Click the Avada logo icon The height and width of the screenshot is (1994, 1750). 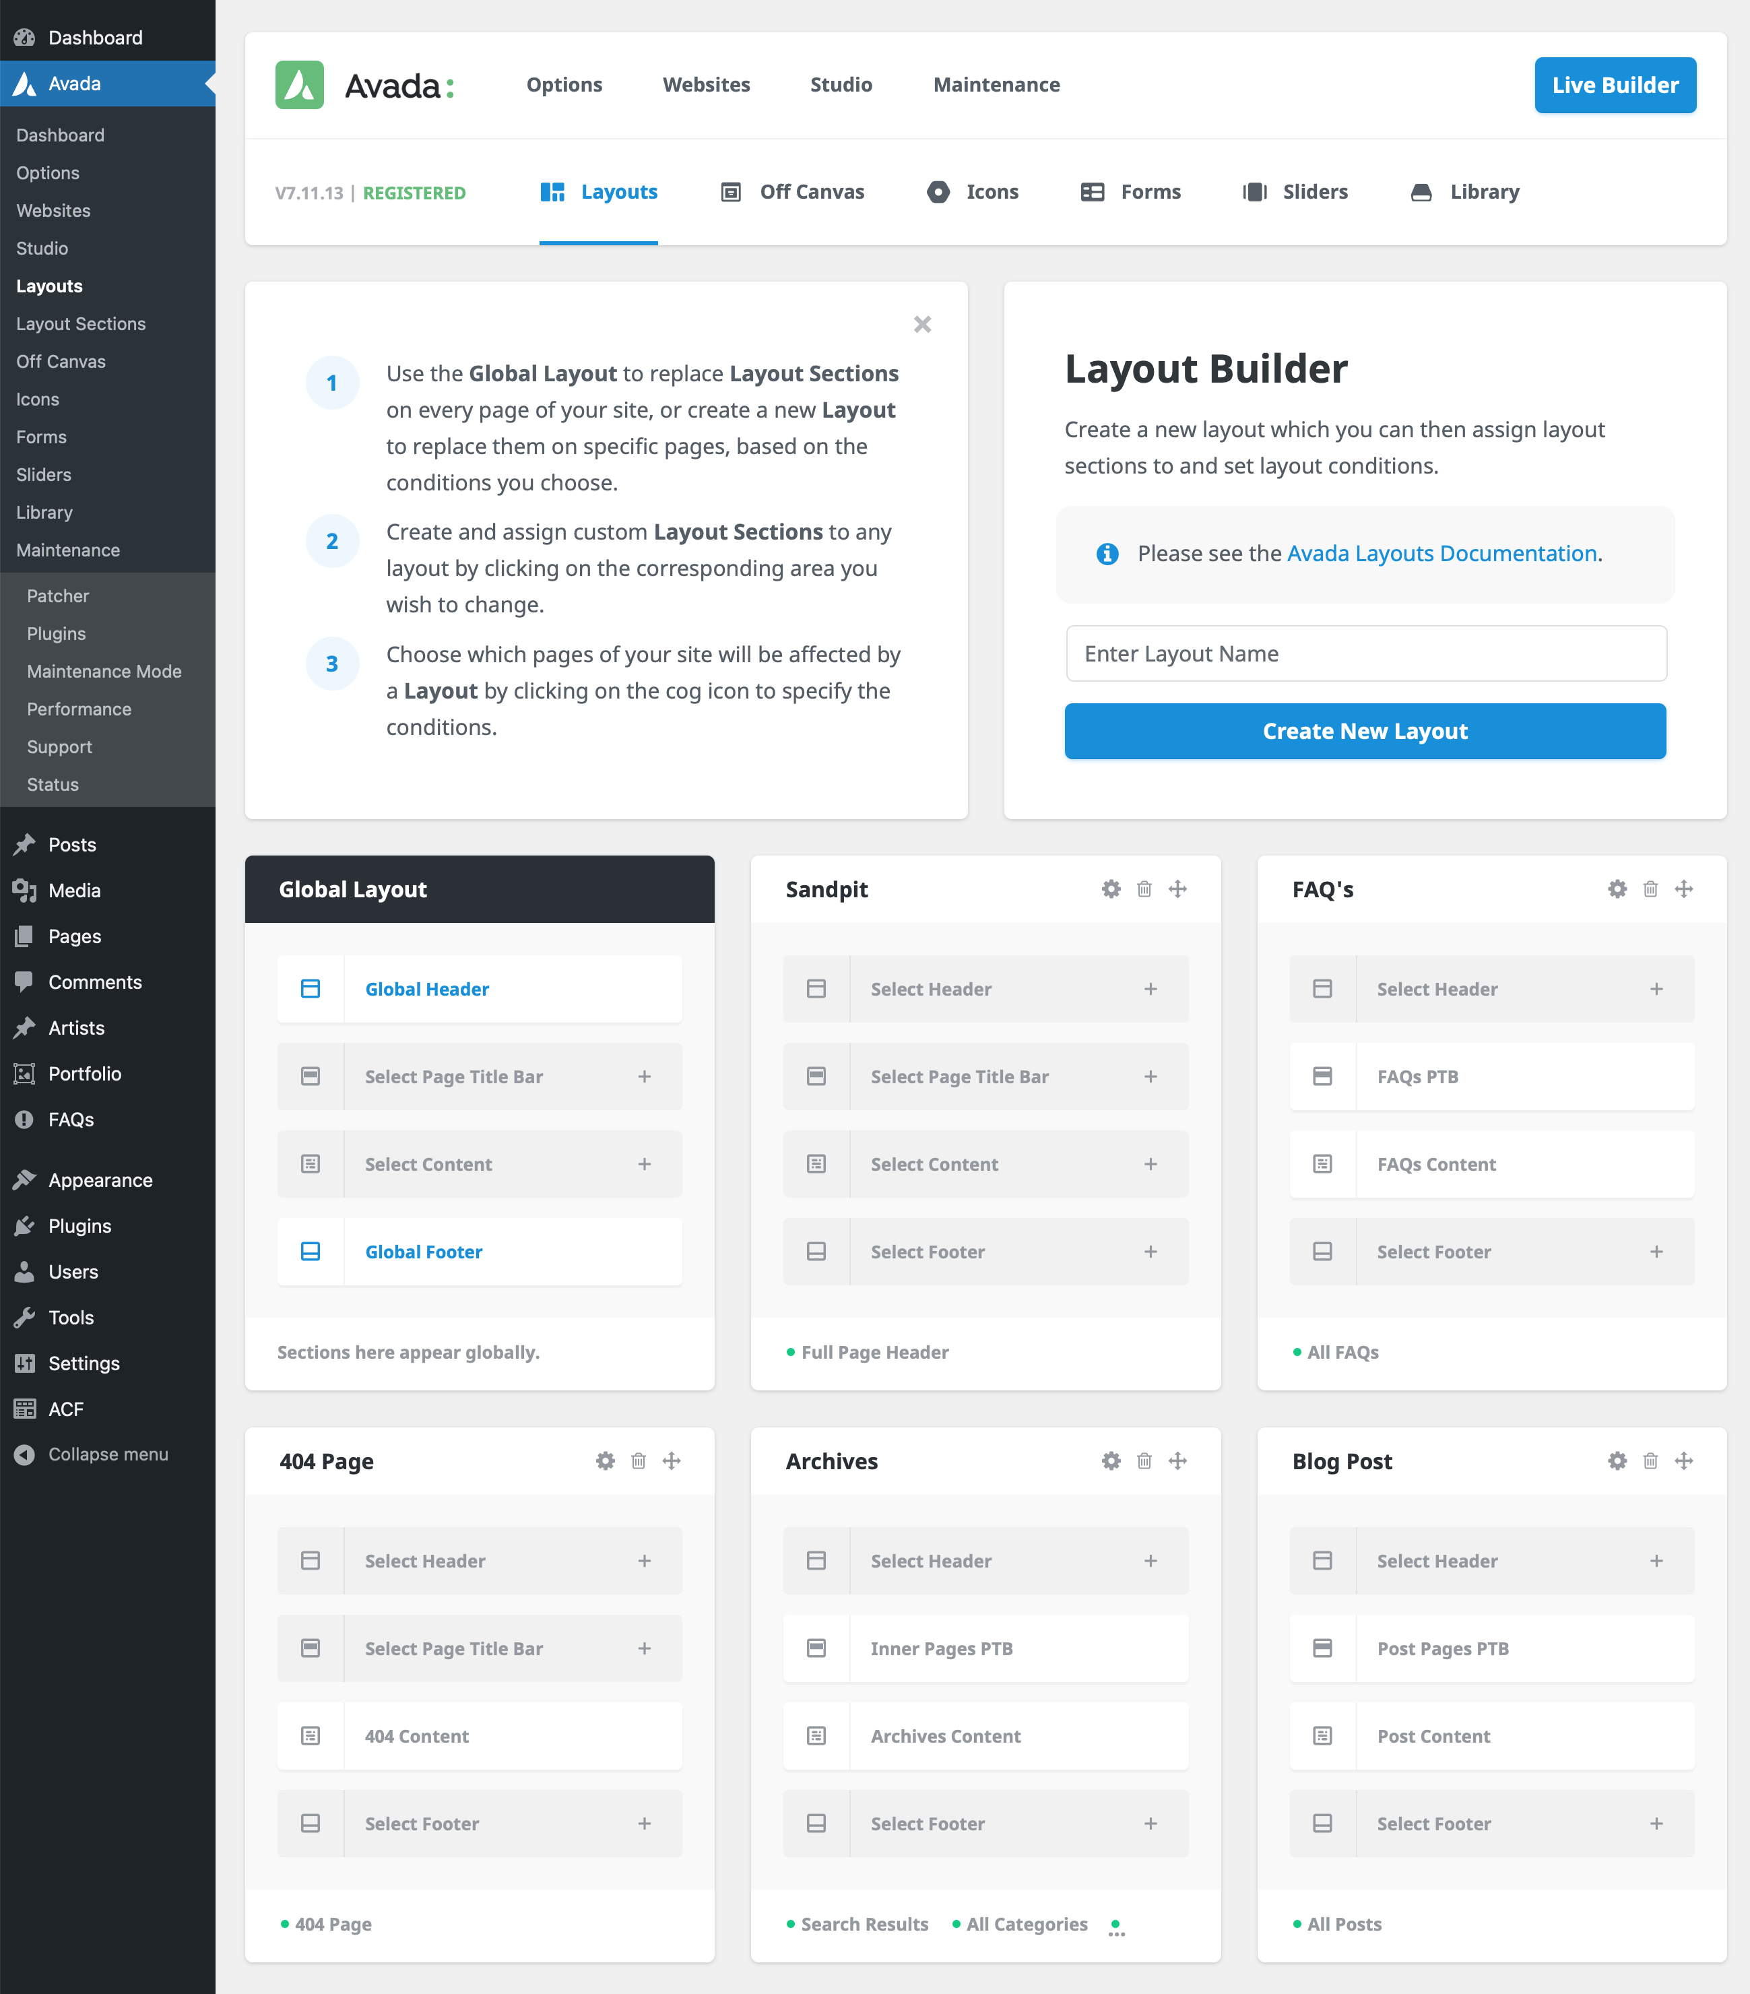pyautogui.click(x=300, y=85)
